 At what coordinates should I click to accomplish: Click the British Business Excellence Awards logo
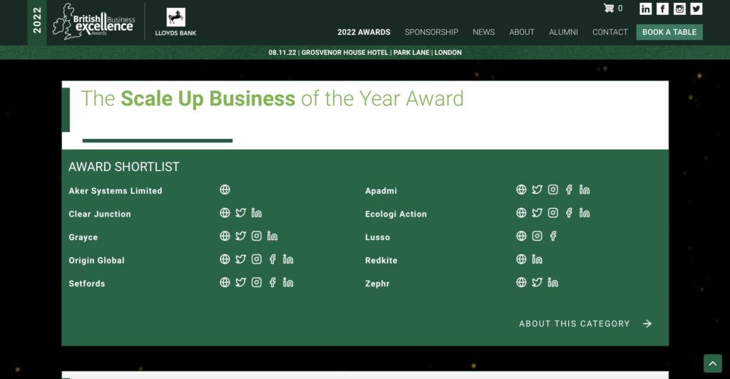(94, 21)
